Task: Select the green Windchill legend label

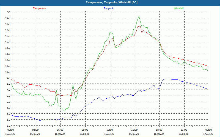Action: (x=178, y=8)
